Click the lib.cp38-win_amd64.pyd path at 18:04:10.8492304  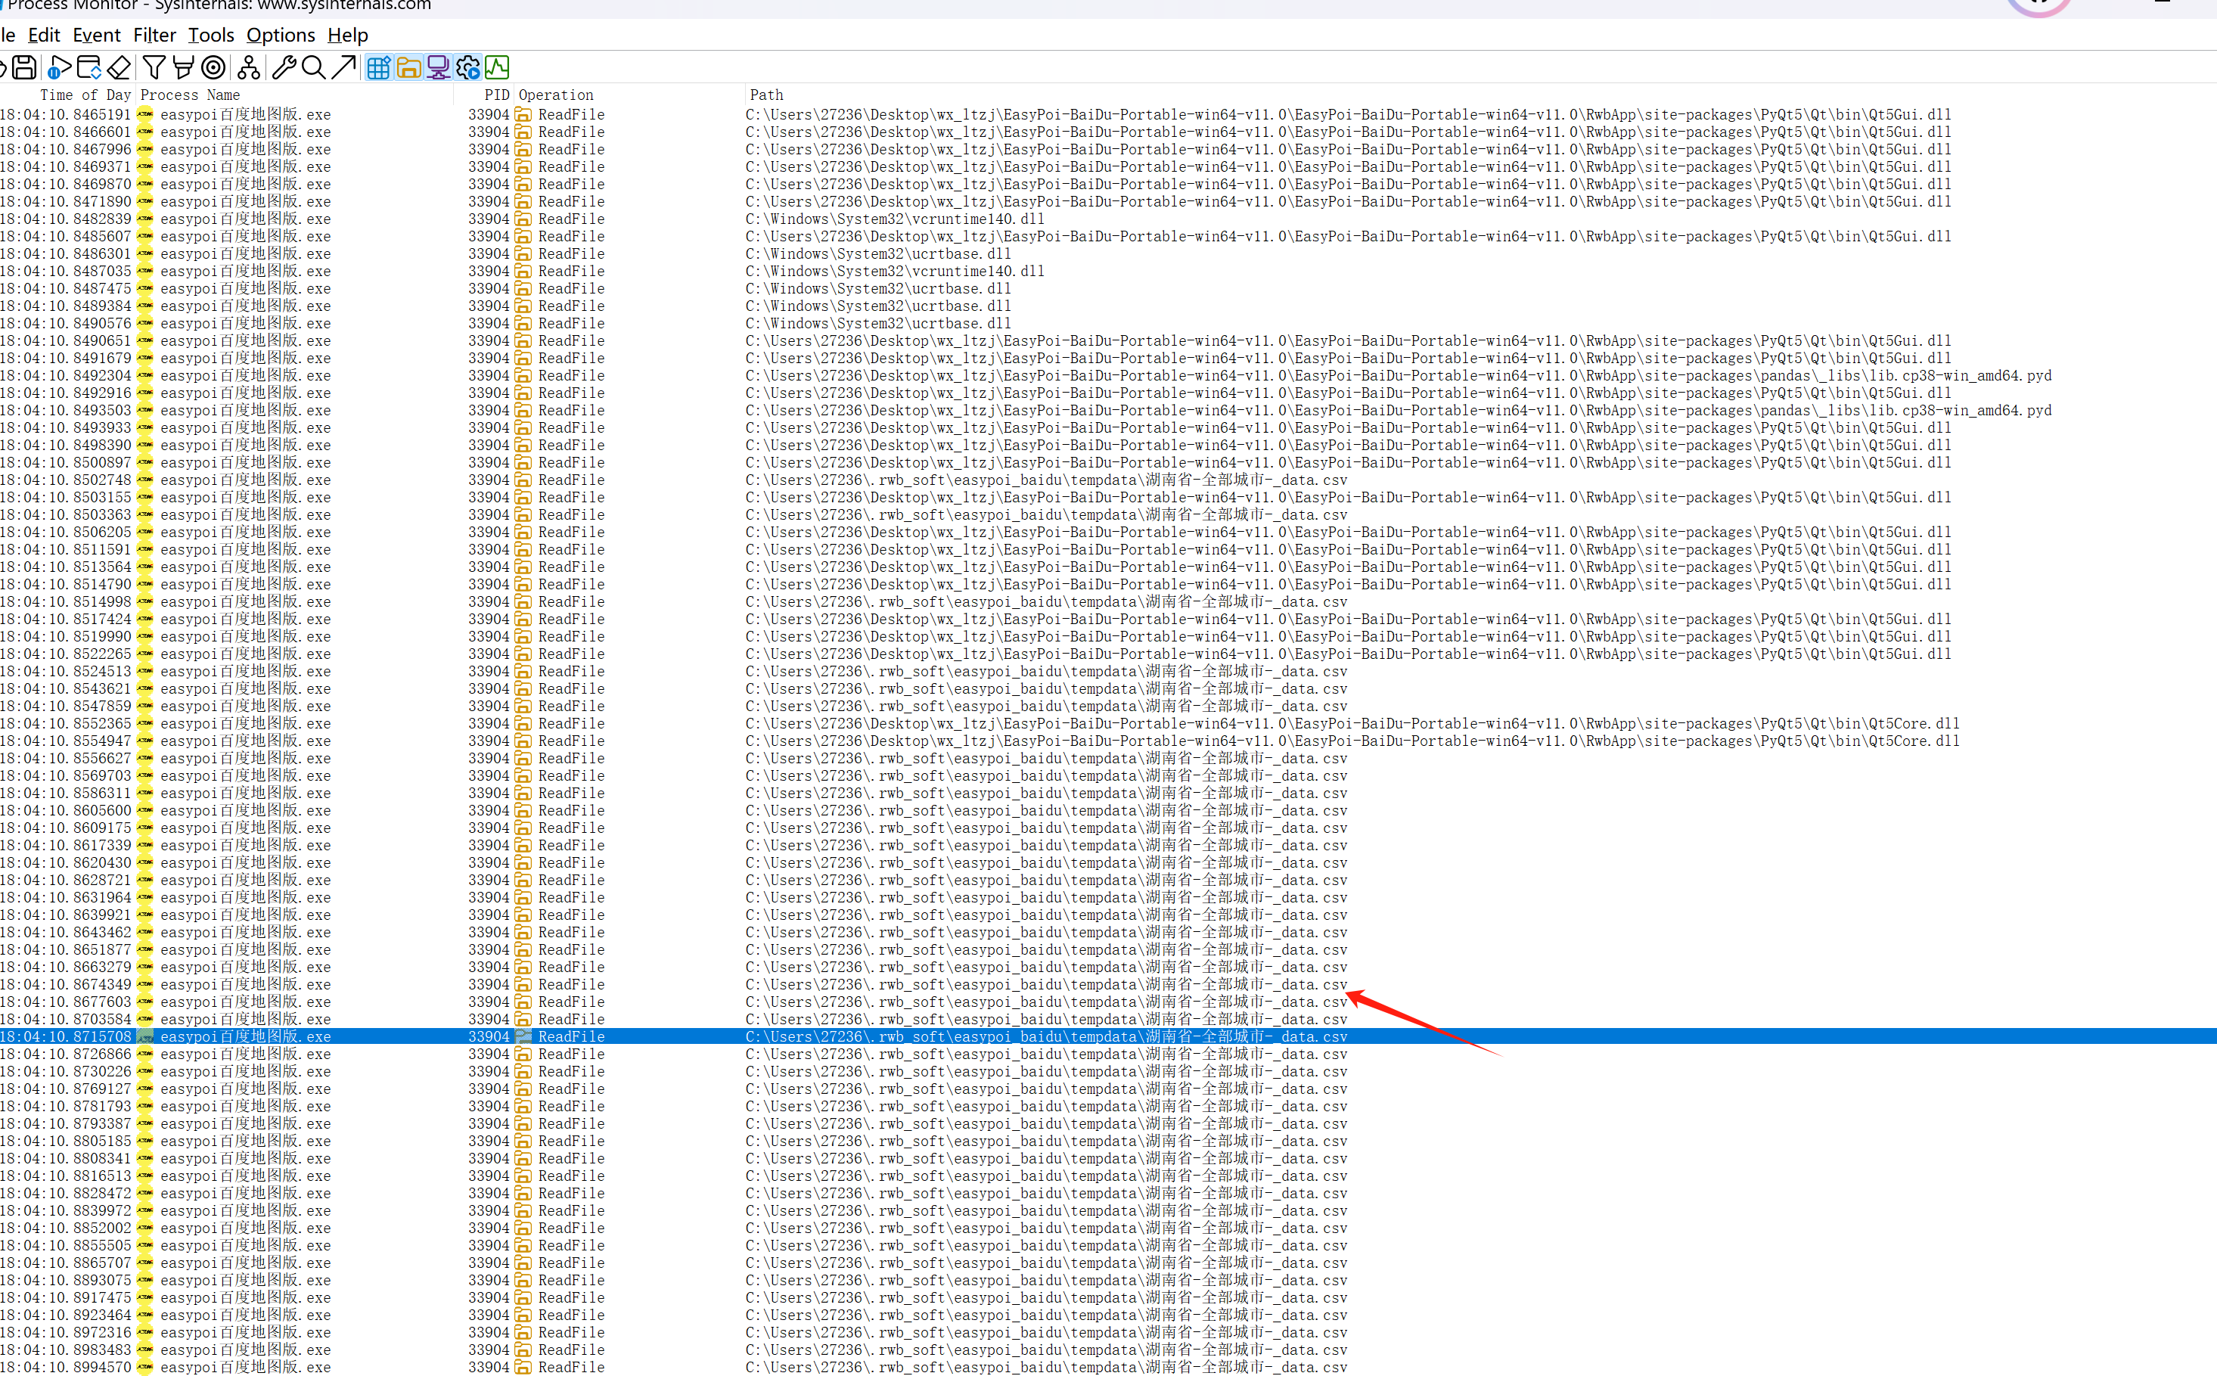tap(1399, 375)
